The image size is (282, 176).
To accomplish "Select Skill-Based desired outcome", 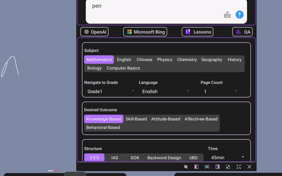I will [136, 119].
